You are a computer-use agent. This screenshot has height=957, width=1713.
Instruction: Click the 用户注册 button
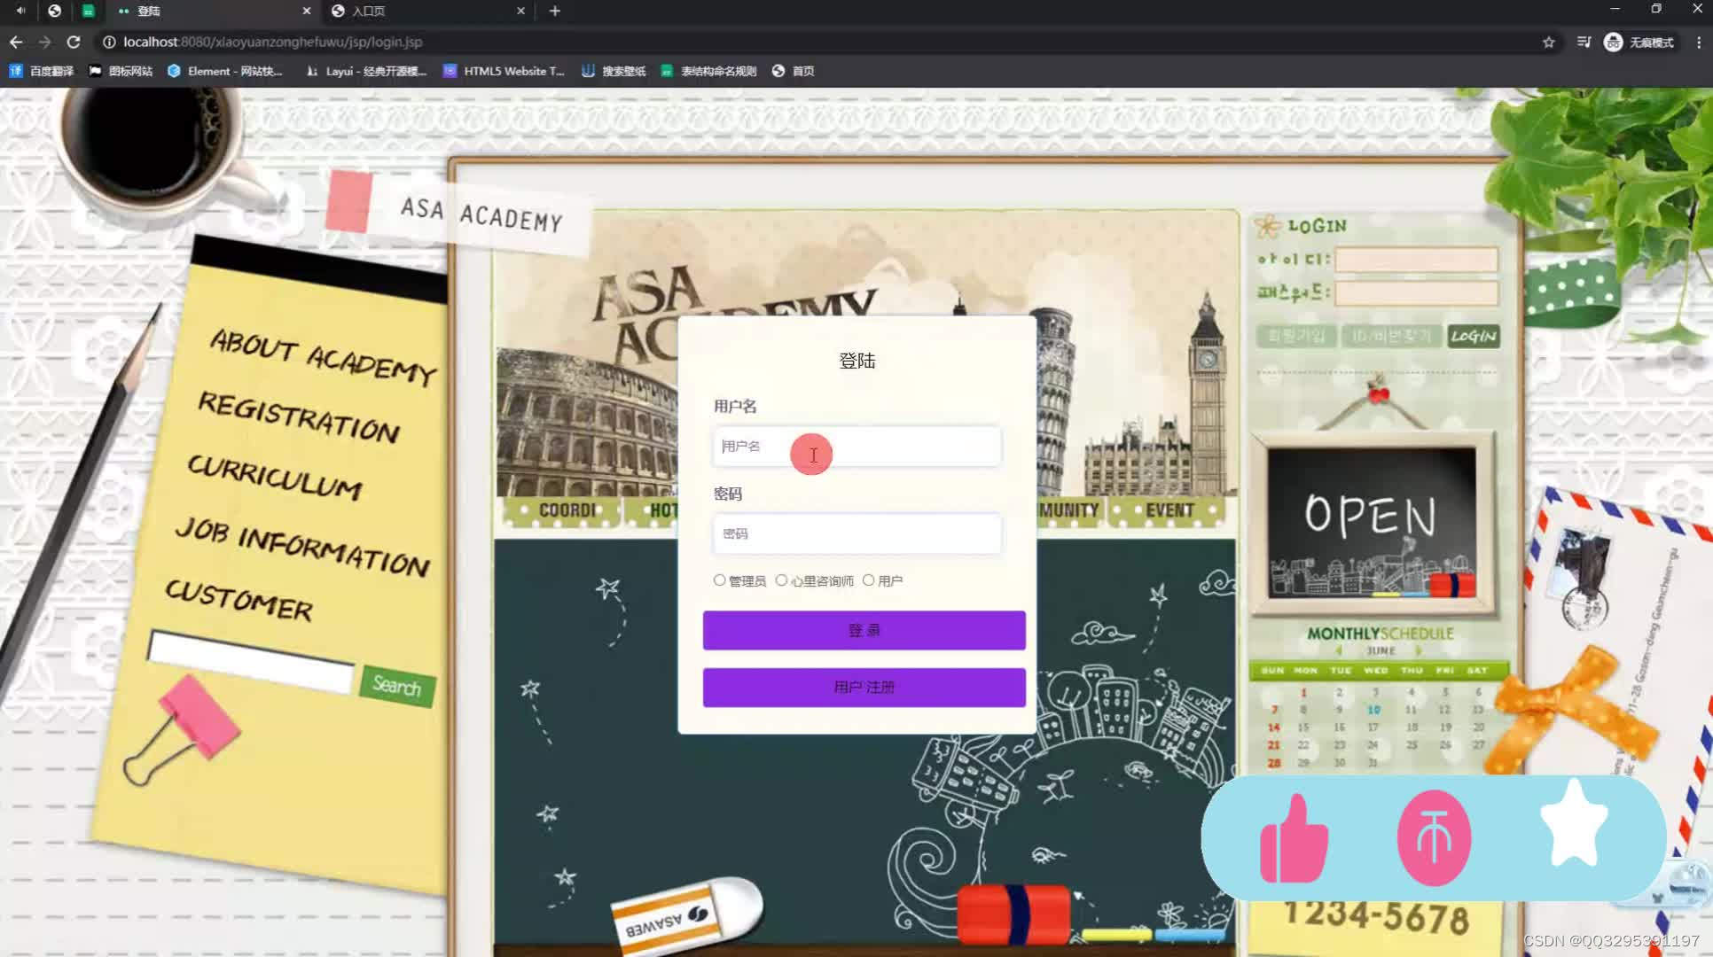[864, 687]
